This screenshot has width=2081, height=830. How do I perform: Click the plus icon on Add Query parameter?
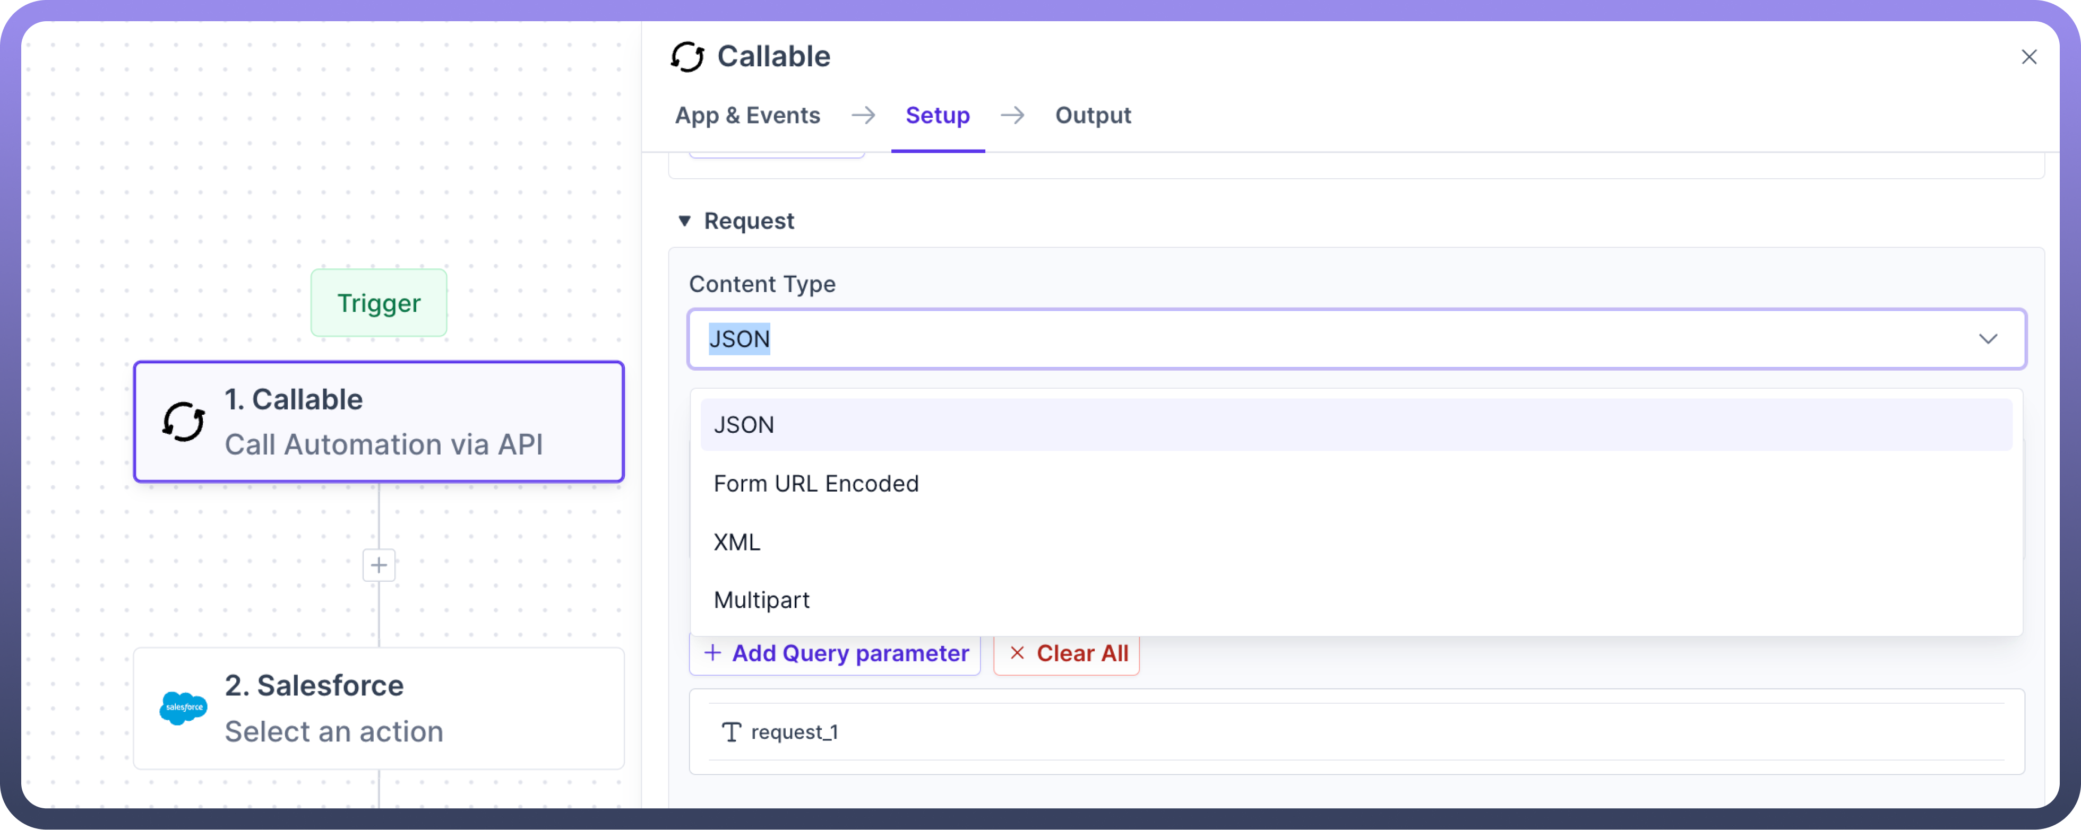(x=712, y=653)
